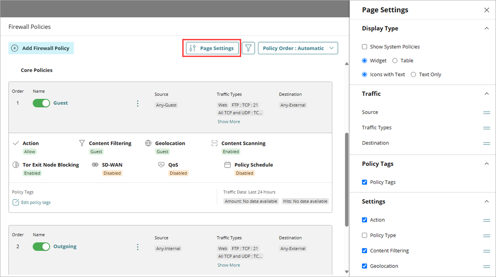
Task: Click the Content Filtering funnel icon in Guest policy
Action: pos(82,143)
